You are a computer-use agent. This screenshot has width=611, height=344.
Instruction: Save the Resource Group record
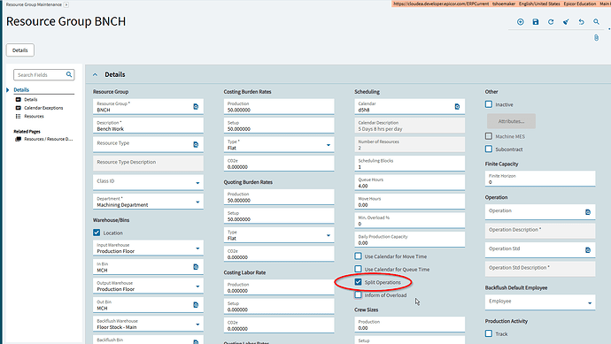click(536, 22)
